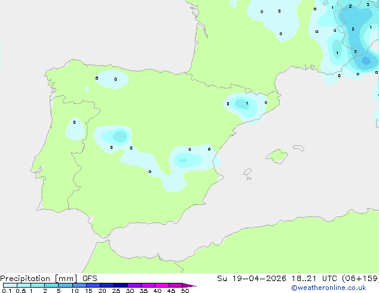Click the Ibiza island outline

[x=247, y=172]
